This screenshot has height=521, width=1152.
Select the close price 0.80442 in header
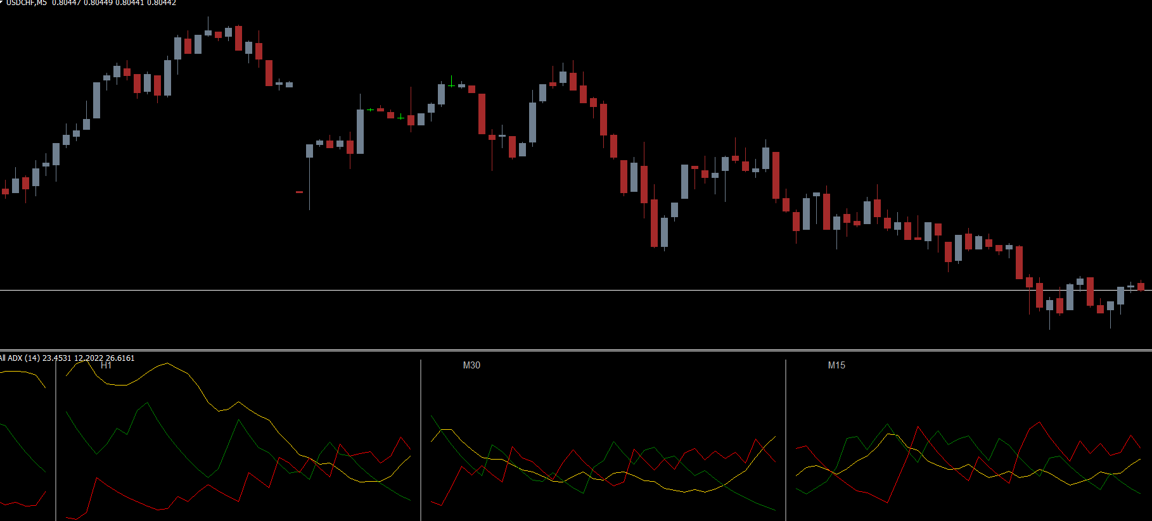point(162,3)
